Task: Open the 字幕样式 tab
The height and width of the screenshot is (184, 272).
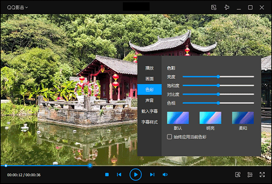Action: coord(149,122)
